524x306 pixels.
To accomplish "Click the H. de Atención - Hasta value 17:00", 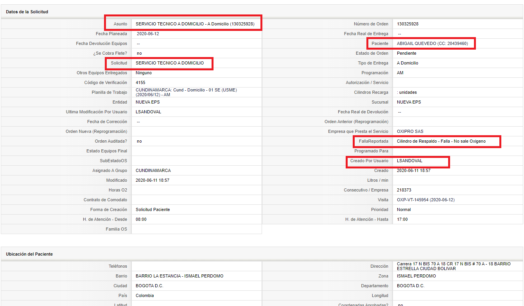I will tap(402, 219).
